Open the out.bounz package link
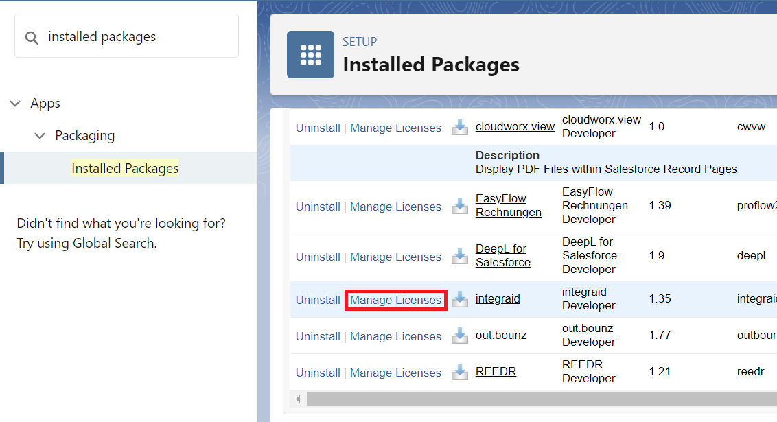The height and width of the screenshot is (422, 777). tap(501, 336)
